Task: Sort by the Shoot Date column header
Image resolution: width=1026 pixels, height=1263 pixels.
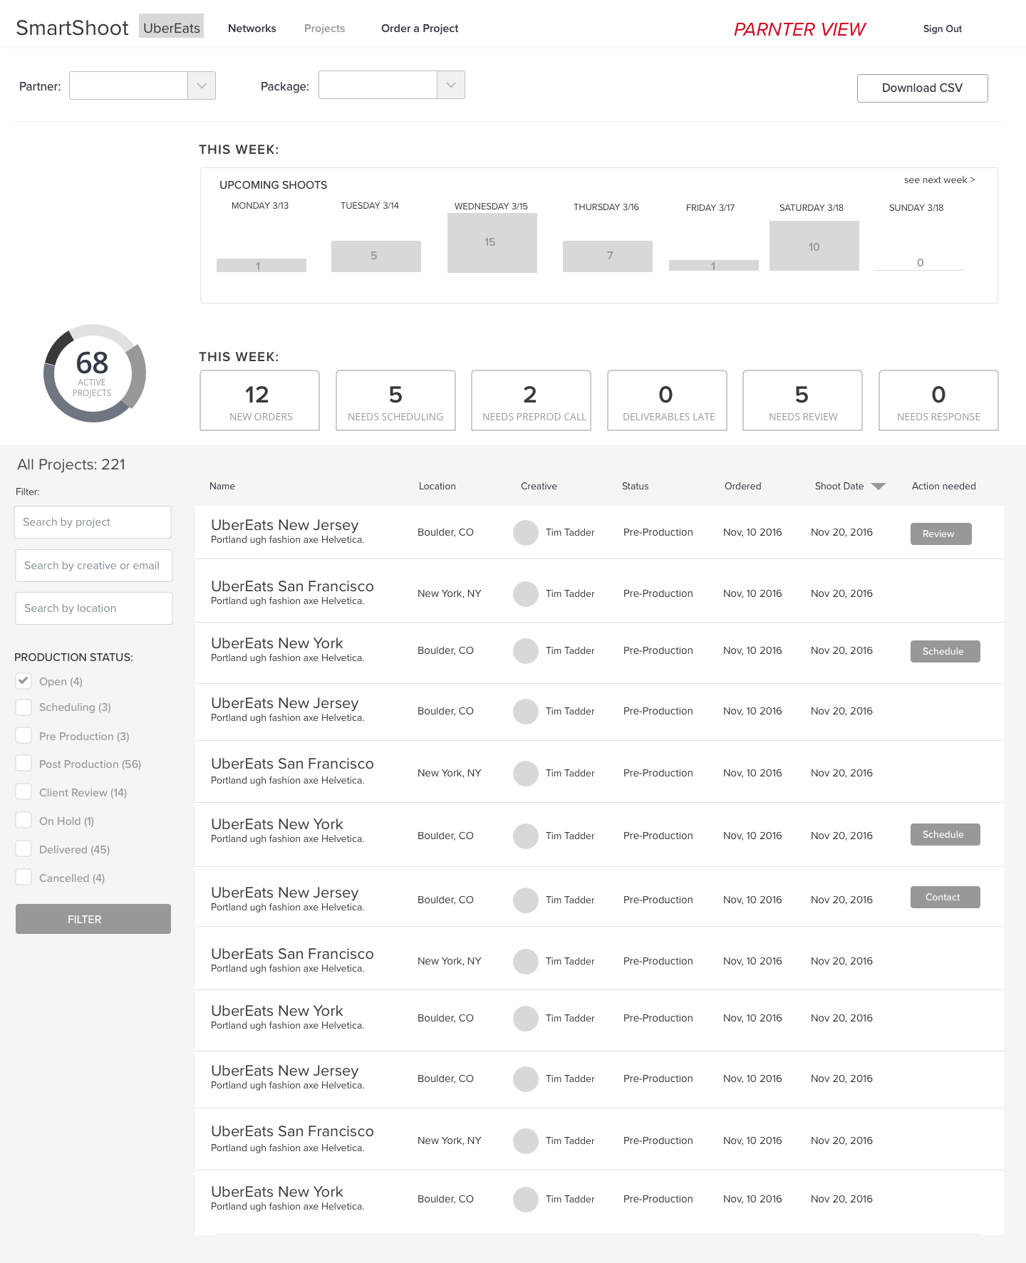Action: 839,486
